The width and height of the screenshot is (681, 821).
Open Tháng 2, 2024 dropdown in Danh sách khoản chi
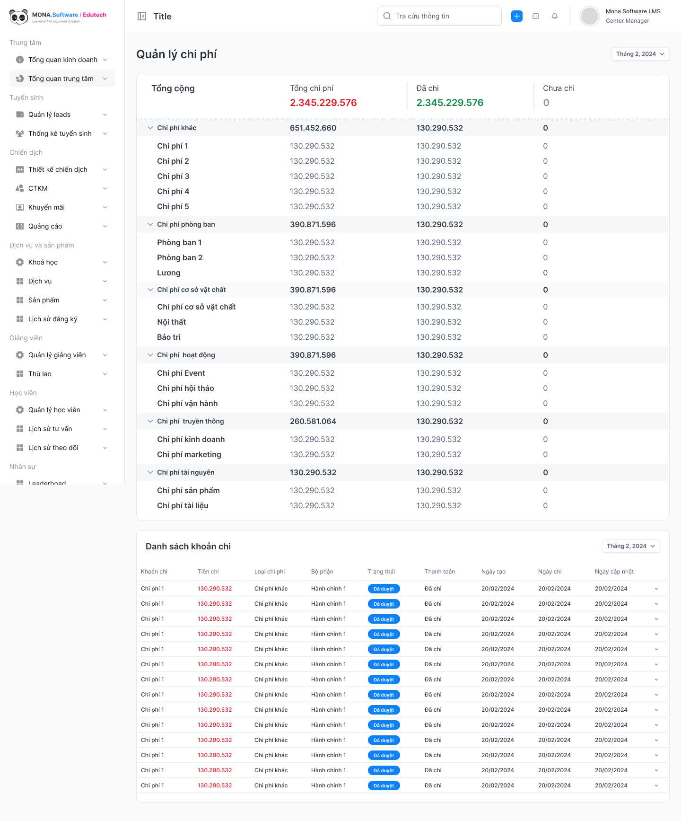(x=631, y=546)
